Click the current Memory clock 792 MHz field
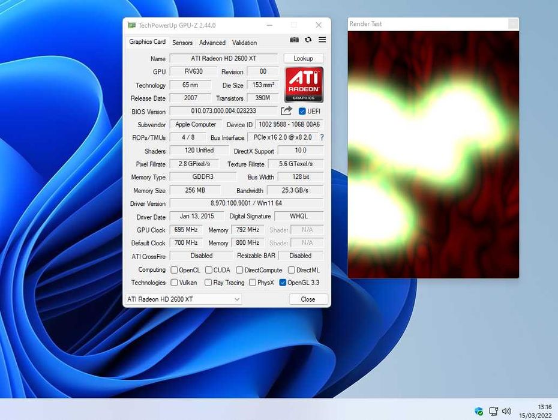 pos(248,230)
